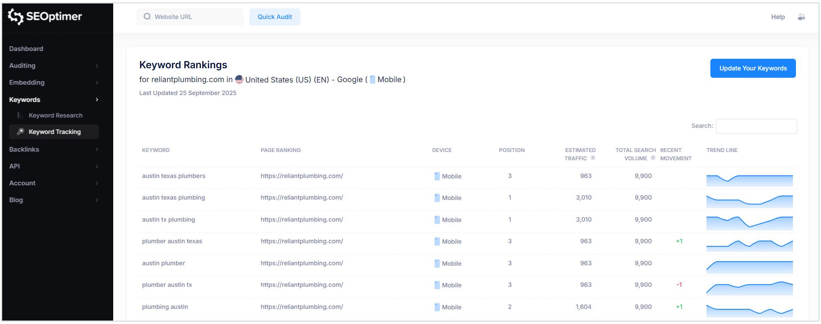Open the Help link
The width and height of the screenshot is (821, 324).
[x=778, y=17]
